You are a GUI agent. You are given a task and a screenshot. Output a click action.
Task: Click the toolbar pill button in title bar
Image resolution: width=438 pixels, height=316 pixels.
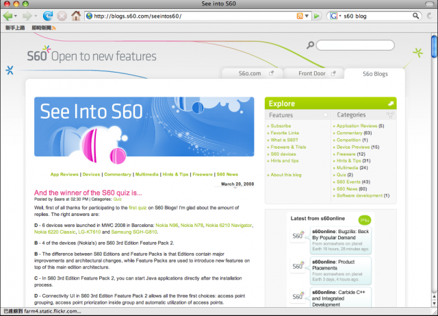429,3
